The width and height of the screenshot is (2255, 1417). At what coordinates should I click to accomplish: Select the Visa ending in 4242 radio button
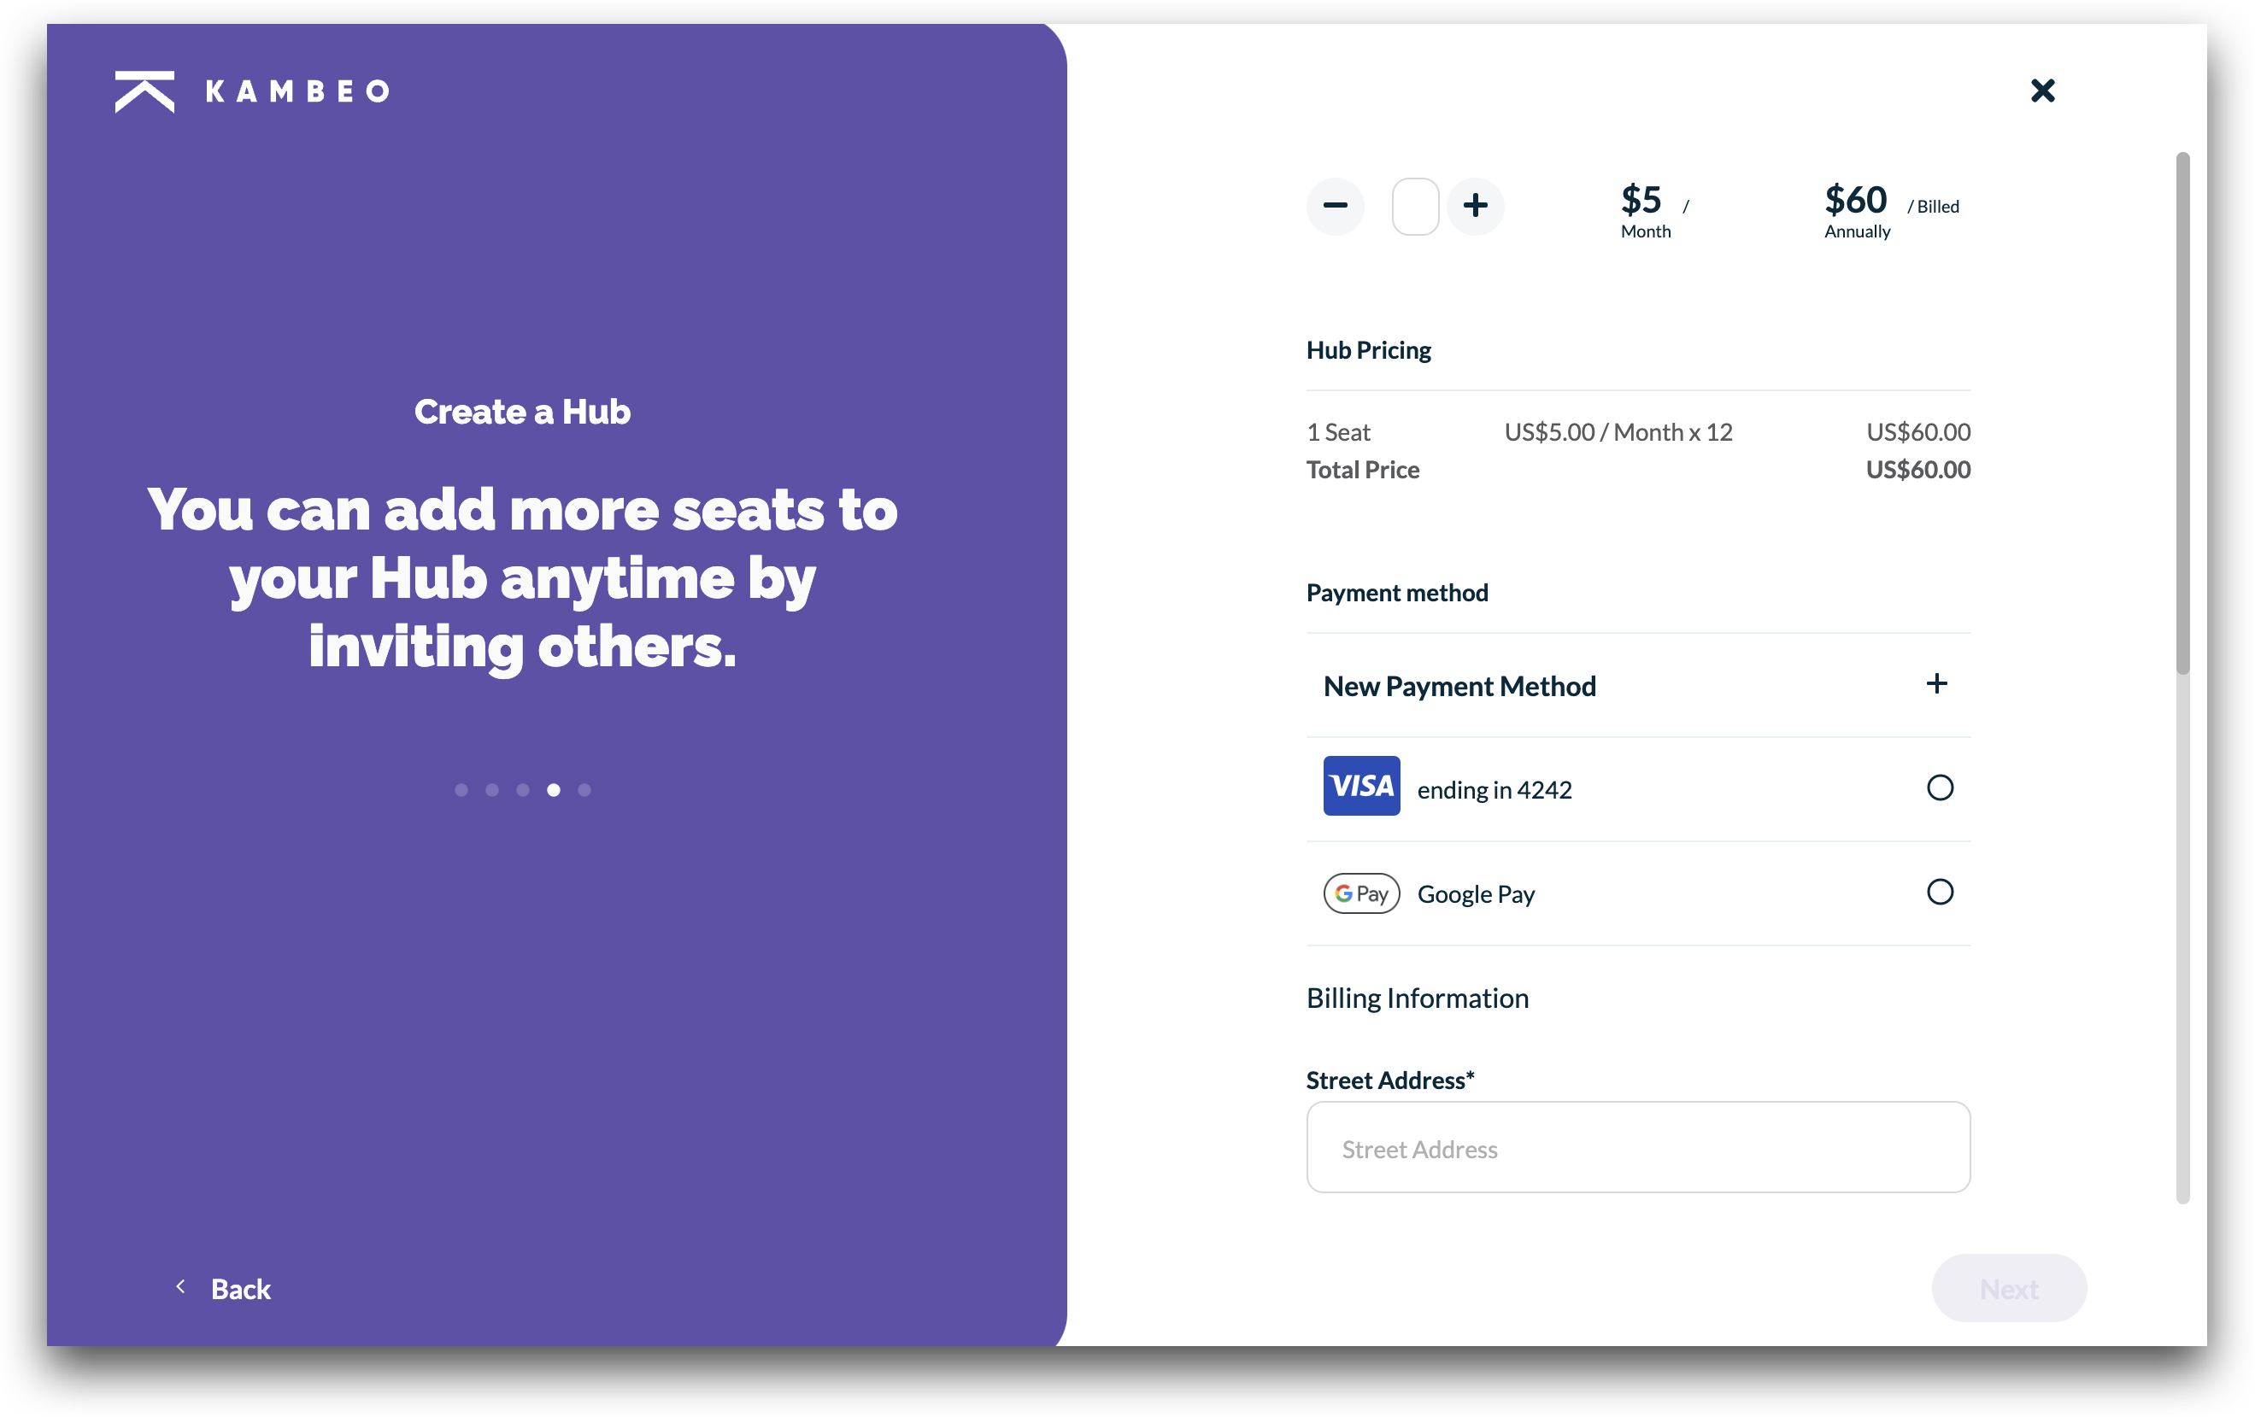1940,788
